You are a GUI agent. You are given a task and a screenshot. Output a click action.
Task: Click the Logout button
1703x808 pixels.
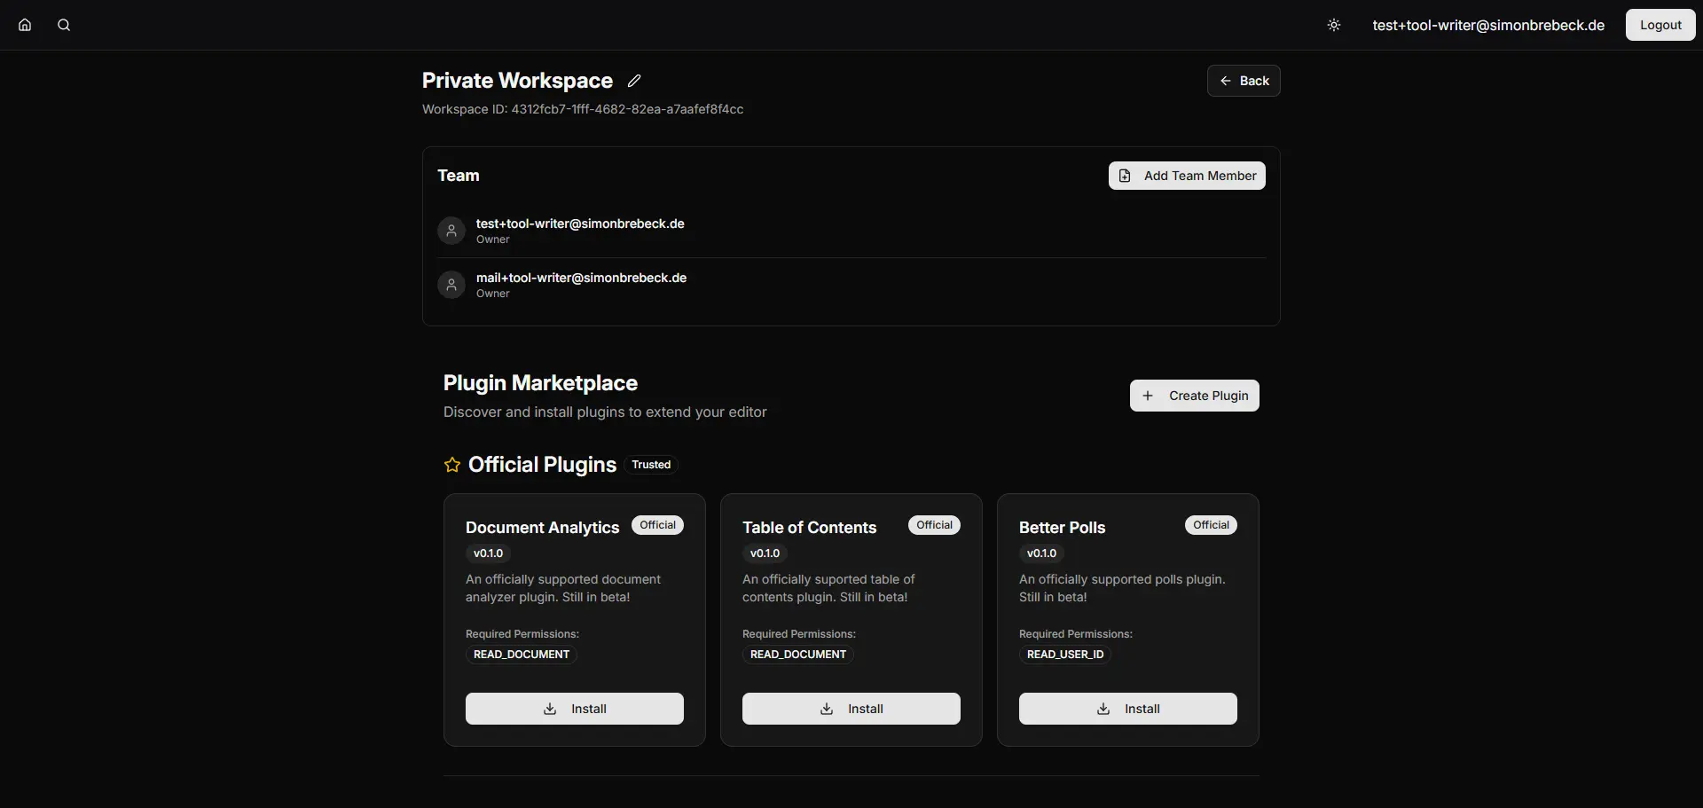pos(1660,25)
